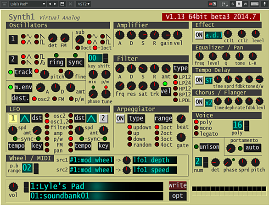This screenshot has width=269, height=205.
Task: Click the filter res knob
Action: coord(131,86)
